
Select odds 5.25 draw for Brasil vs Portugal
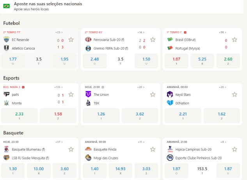202,61
